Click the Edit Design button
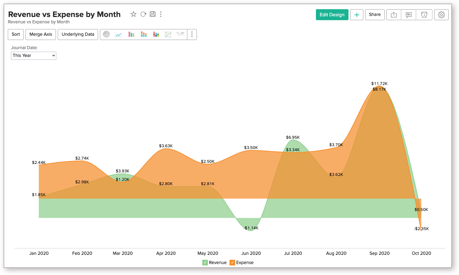The height and width of the screenshot is (275, 459). [332, 15]
